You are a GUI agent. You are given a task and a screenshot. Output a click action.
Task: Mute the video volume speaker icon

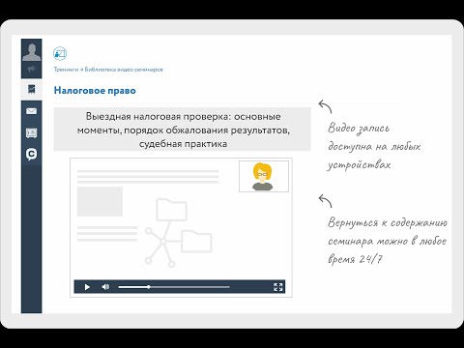(105, 287)
